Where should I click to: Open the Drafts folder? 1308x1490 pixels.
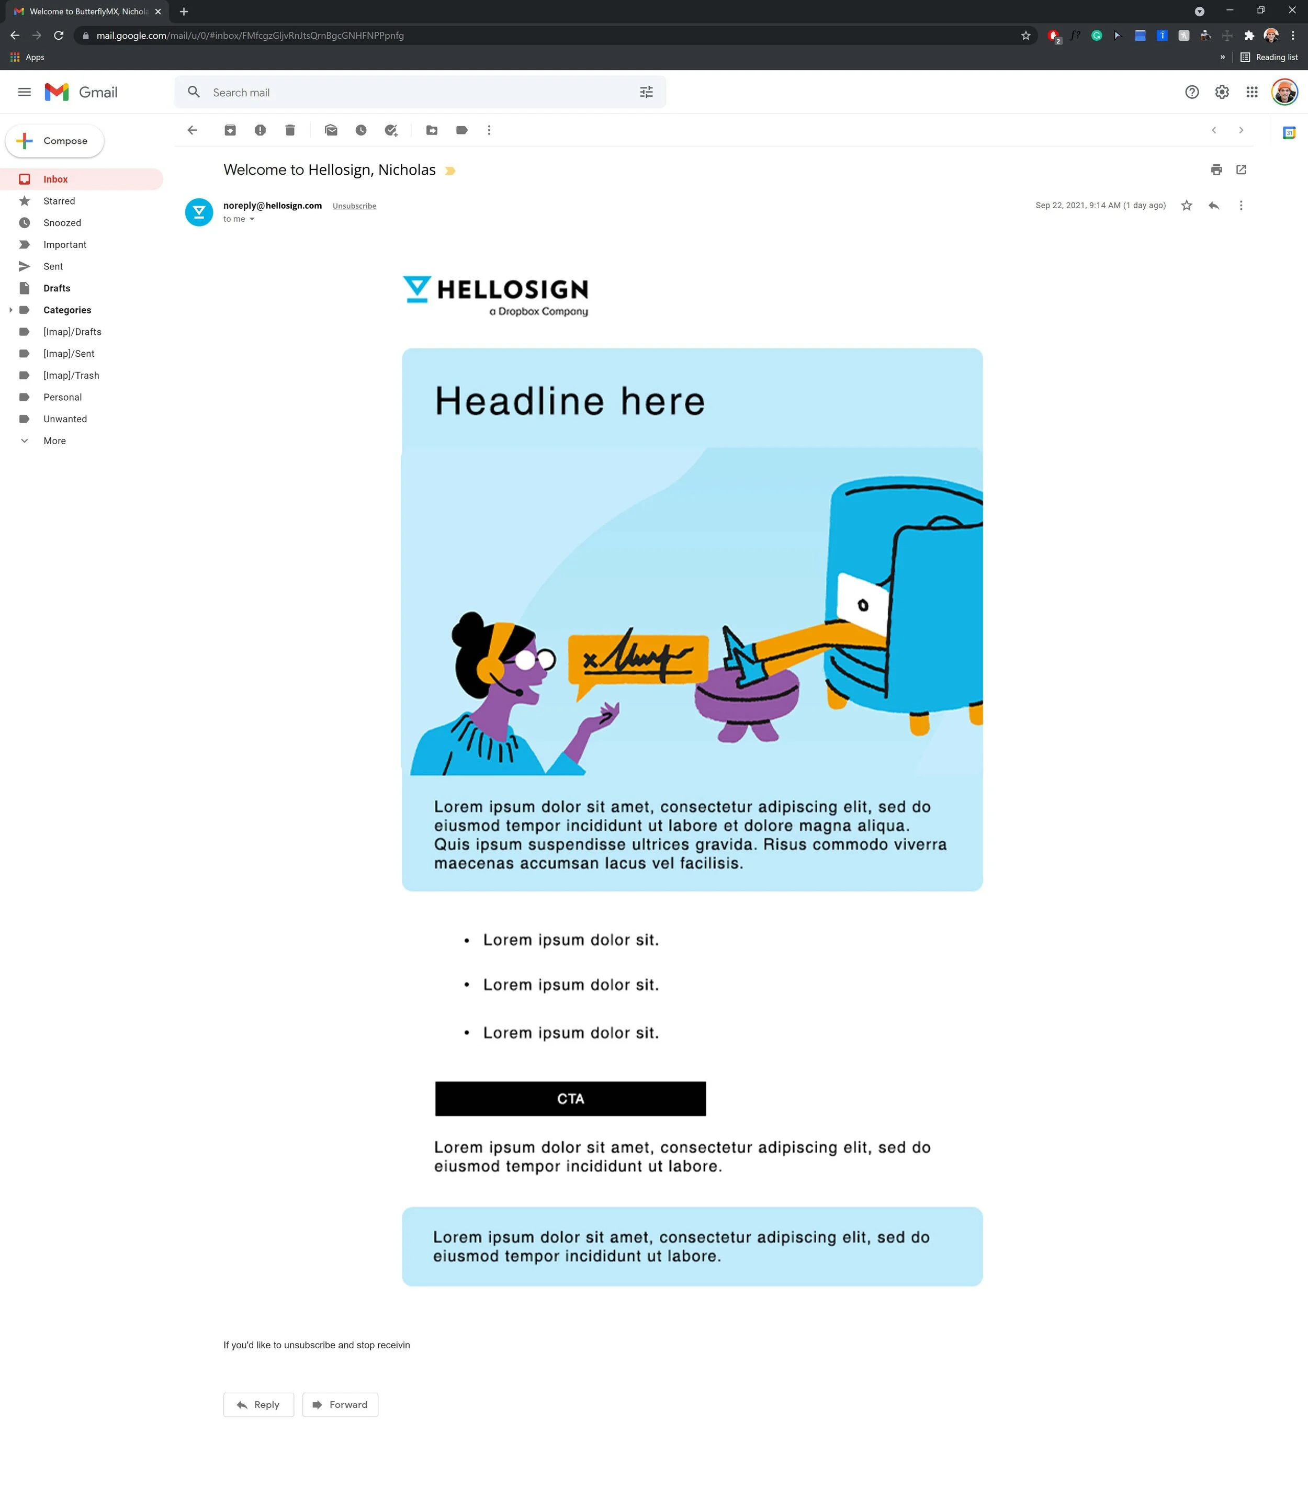(57, 288)
